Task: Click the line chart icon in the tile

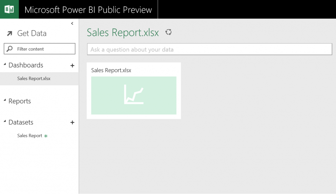Action: pos(134,95)
